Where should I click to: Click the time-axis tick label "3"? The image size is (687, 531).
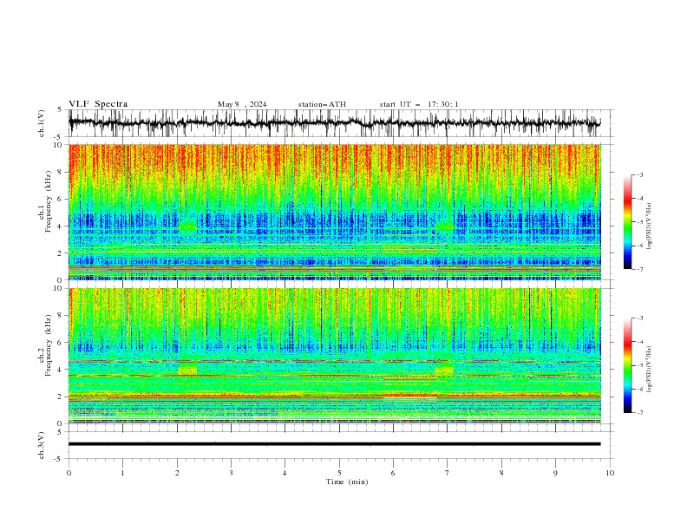click(x=231, y=473)
